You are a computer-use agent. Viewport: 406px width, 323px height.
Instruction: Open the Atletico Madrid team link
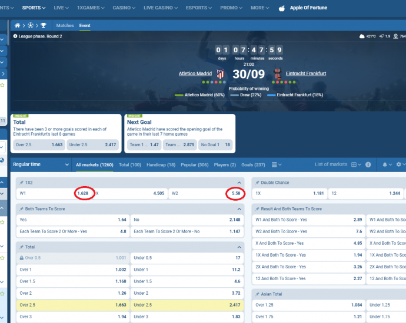[x=195, y=73]
